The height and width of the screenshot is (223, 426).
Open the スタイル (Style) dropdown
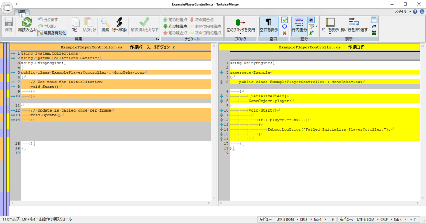tap(403, 11)
